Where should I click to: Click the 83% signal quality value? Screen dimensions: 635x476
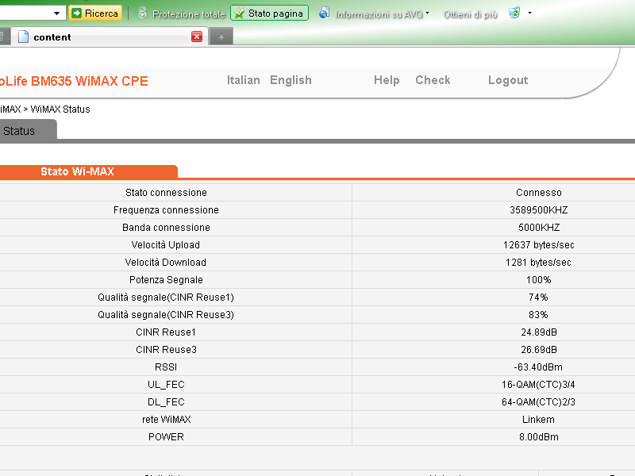(538, 314)
